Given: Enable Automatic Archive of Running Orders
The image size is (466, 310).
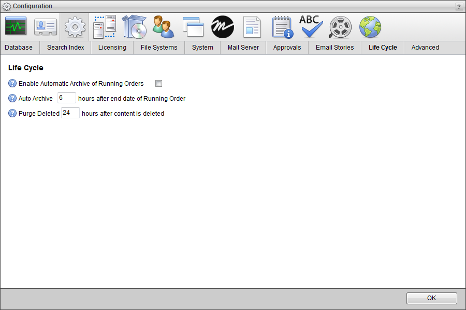Looking at the screenshot, I should [158, 83].
